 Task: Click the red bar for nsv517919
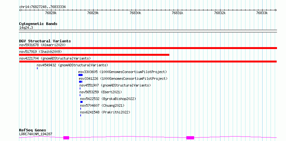tap(94, 55)
